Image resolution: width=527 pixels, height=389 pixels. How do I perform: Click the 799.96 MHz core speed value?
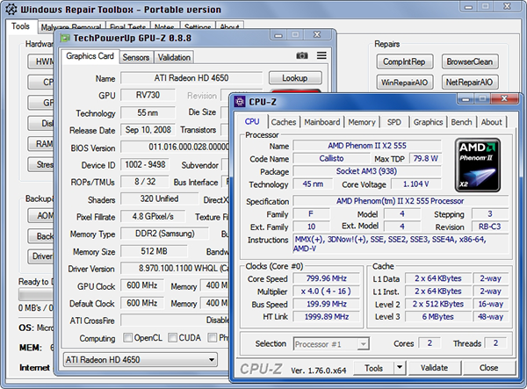(326, 278)
